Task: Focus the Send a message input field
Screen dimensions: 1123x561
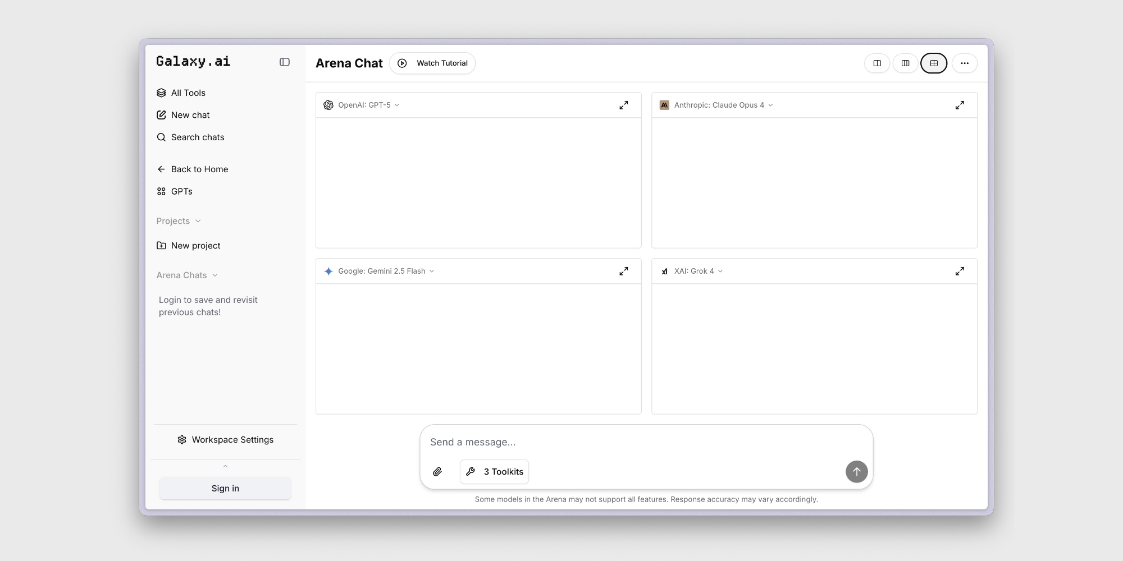Action: (646, 442)
